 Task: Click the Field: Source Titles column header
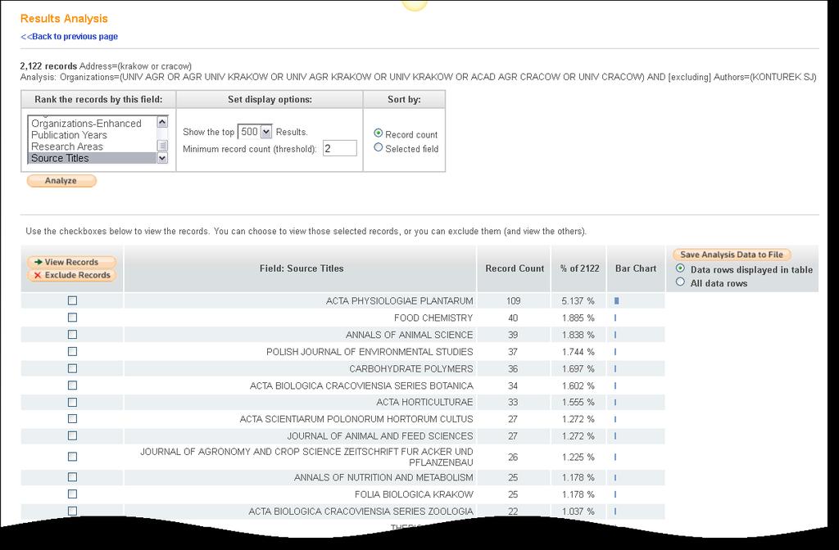click(x=302, y=268)
